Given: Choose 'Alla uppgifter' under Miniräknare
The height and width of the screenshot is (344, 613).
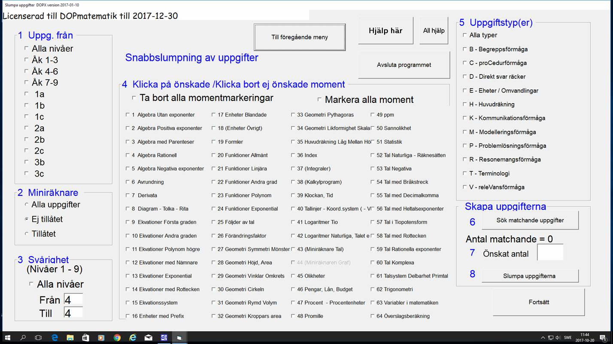Looking at the screenshot, I should [x=27, y=205].
